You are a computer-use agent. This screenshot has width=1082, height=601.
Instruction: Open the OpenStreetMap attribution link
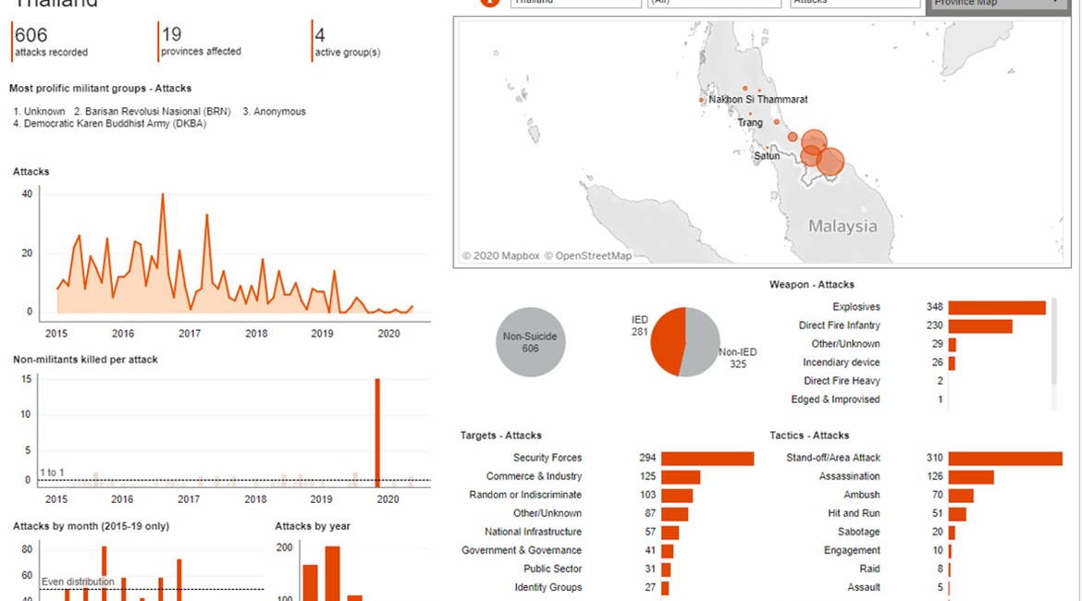[587, 256]
